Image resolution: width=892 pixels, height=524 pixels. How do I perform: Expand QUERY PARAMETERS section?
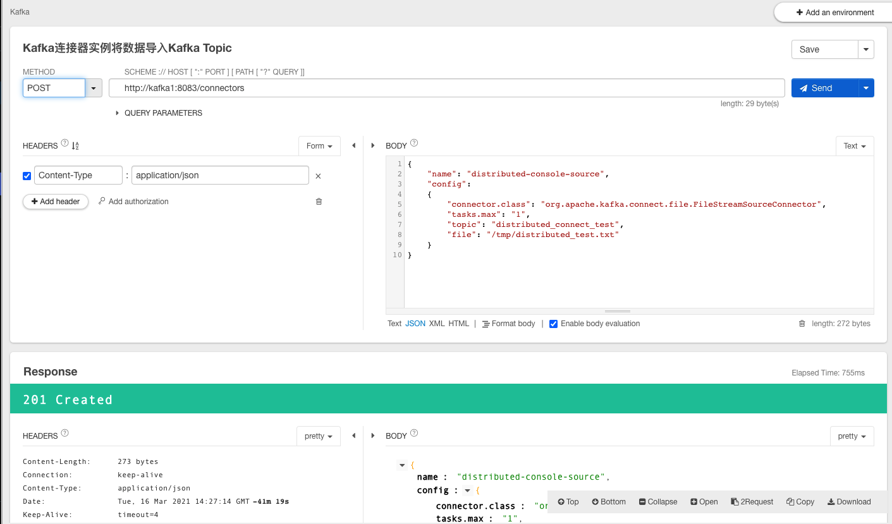click(159, 113)
